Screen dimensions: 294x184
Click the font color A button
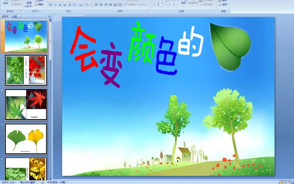click(x=88, y=5)
